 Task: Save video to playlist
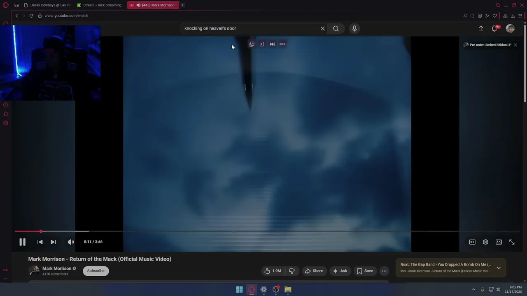[x=365, y=271]
